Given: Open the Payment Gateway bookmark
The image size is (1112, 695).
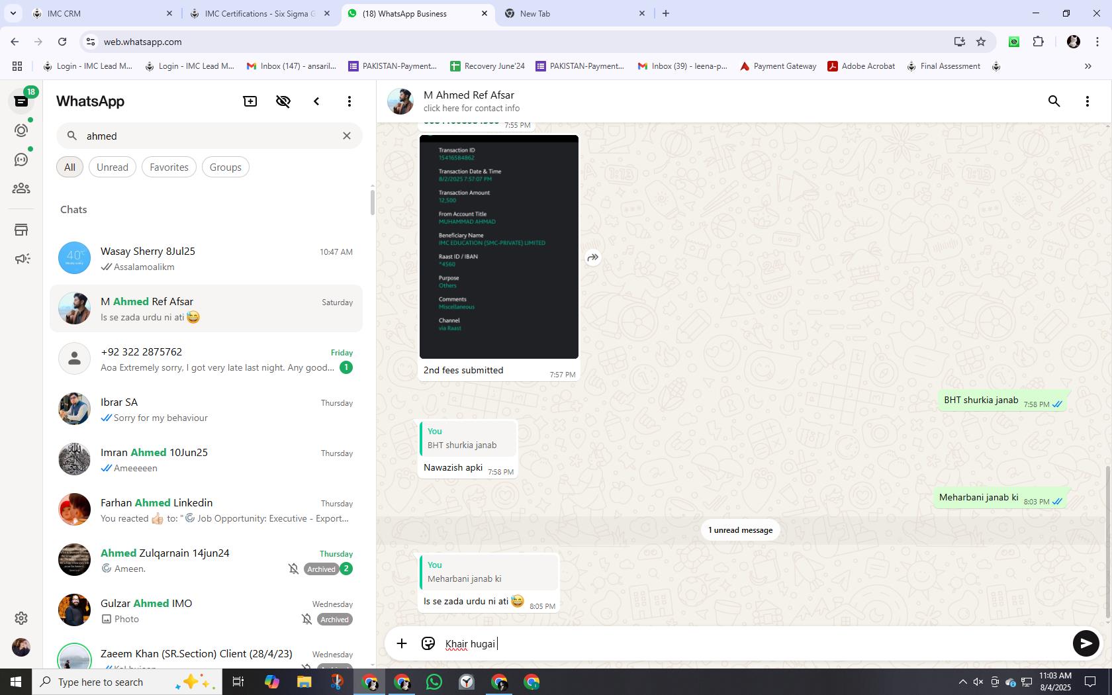Looking at the screenshot, I should point(778,66).
